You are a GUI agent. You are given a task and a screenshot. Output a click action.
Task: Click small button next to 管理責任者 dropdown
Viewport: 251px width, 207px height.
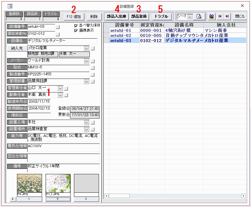(66, 88)
